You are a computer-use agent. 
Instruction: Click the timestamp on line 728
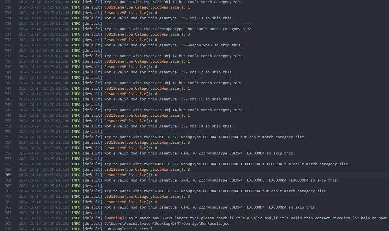coord(44,2)
